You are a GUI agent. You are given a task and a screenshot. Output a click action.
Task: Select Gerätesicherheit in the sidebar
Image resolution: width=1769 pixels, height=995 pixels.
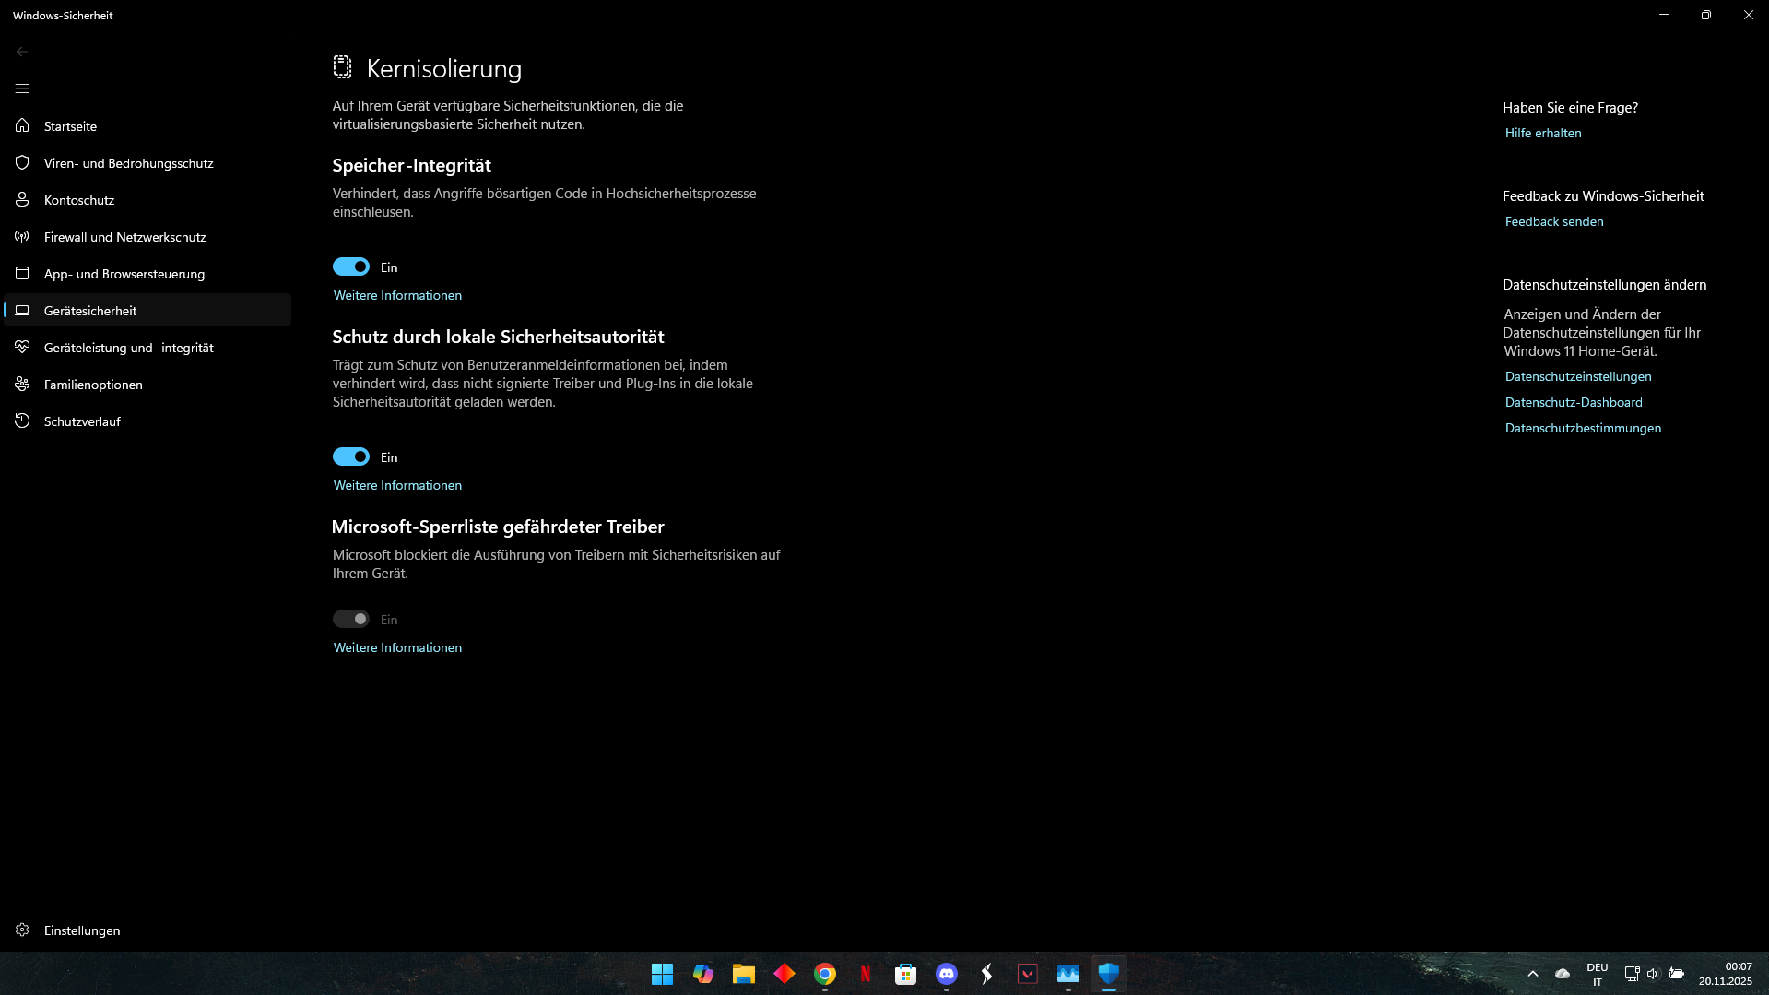click(x=147, y=311)
